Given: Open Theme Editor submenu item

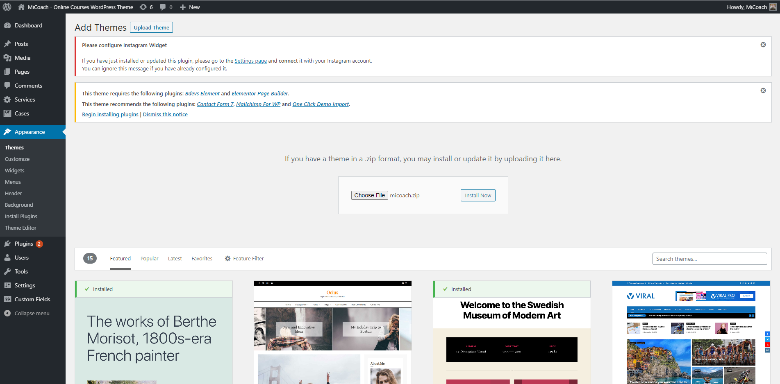Looking at the screenshot, I should click(20, 228).
